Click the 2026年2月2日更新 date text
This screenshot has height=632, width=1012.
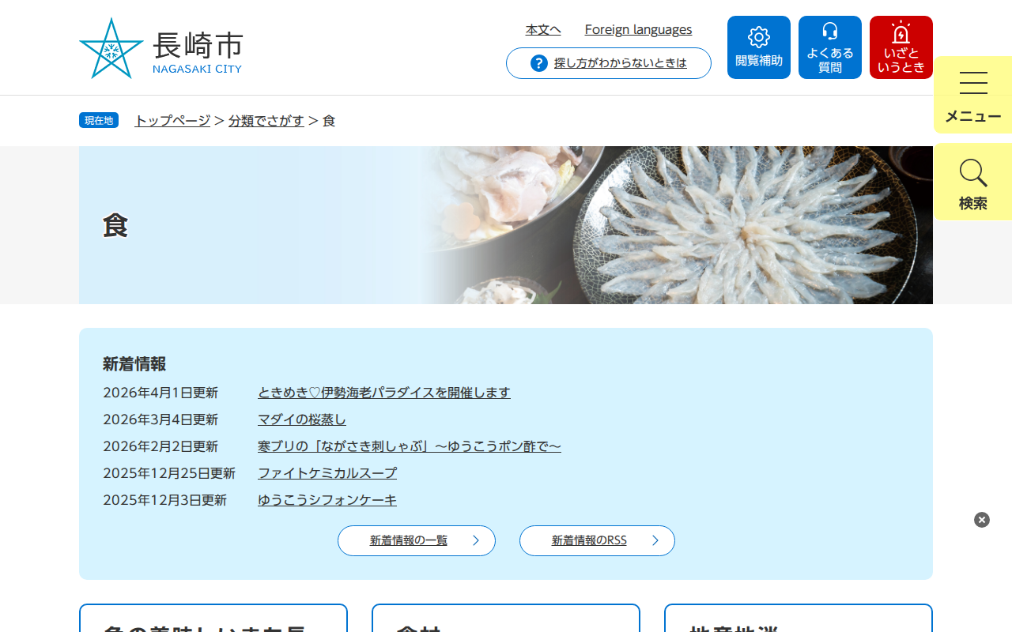160,446
